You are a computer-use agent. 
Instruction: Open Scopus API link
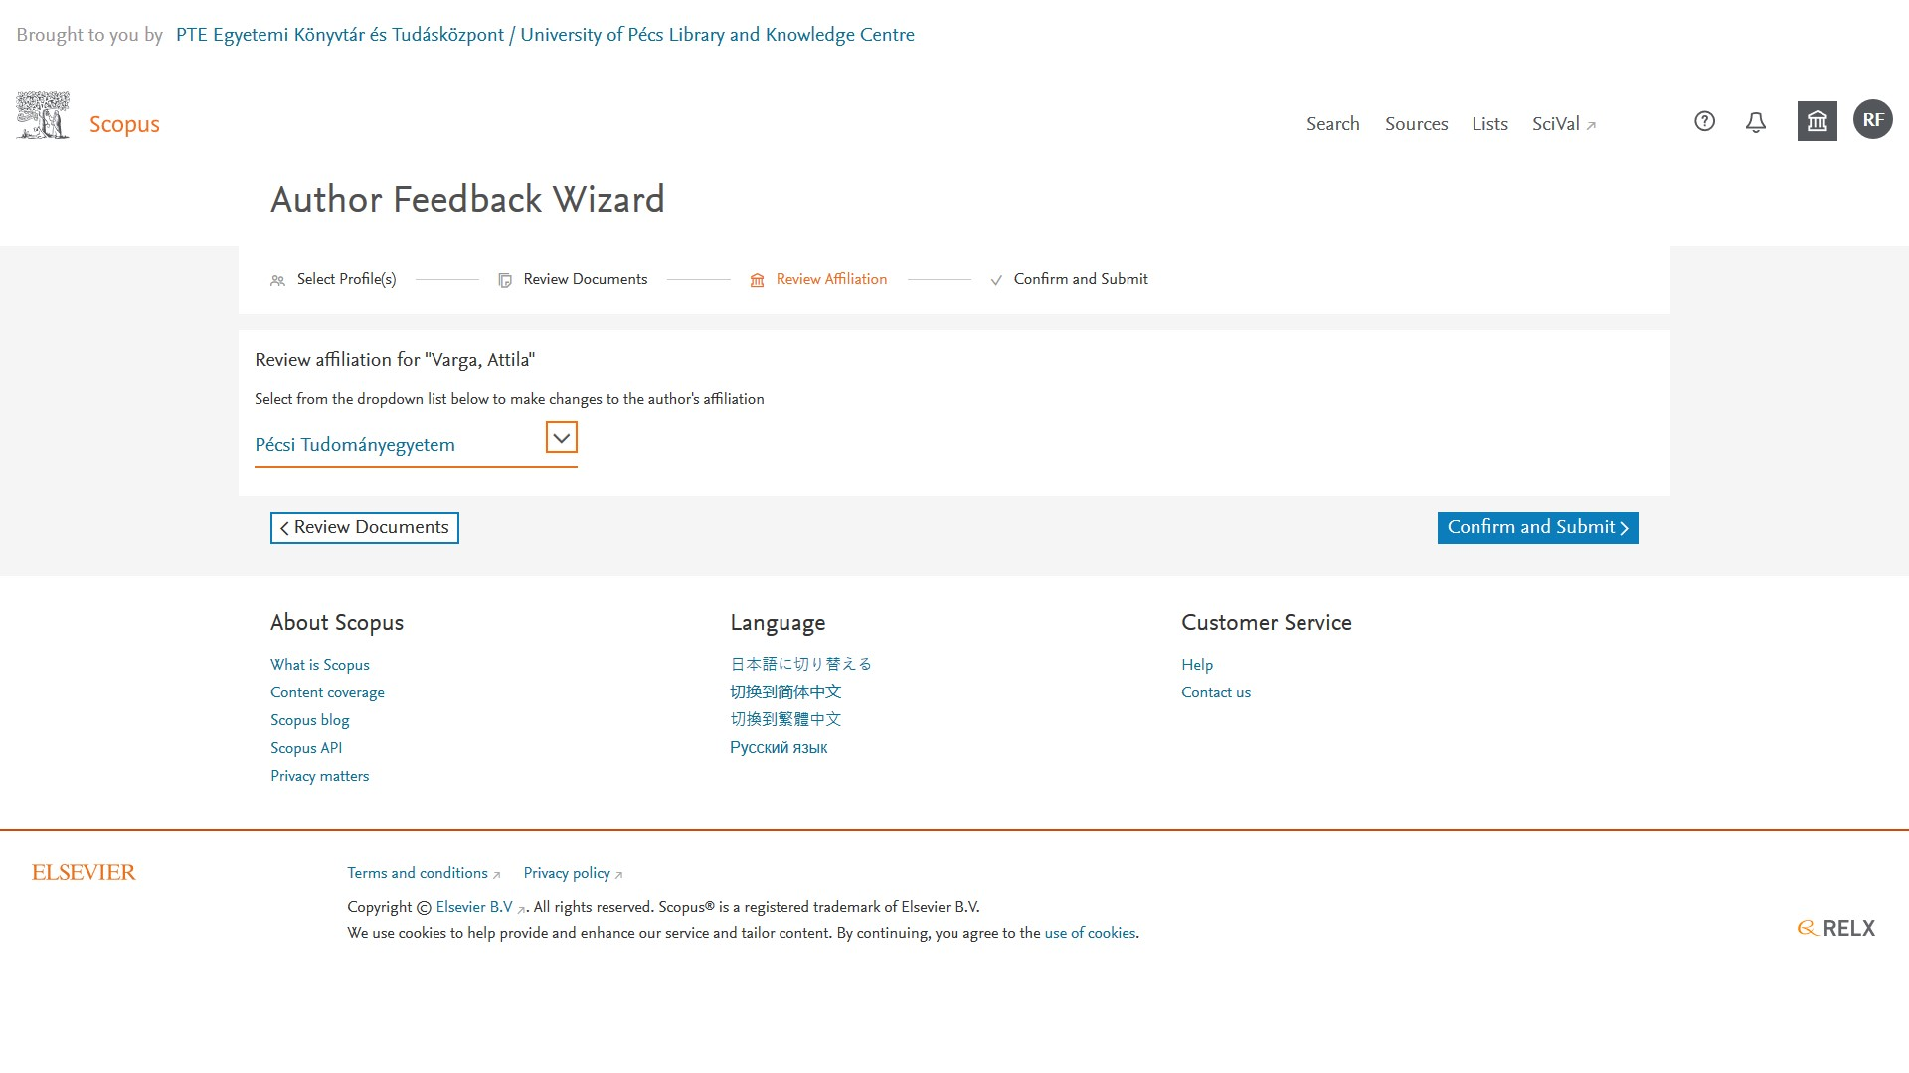click(x=305, y=748)
